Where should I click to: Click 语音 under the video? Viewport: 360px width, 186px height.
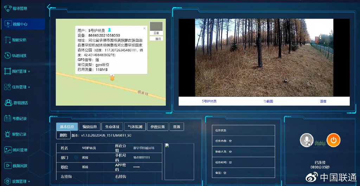(323, 101)
